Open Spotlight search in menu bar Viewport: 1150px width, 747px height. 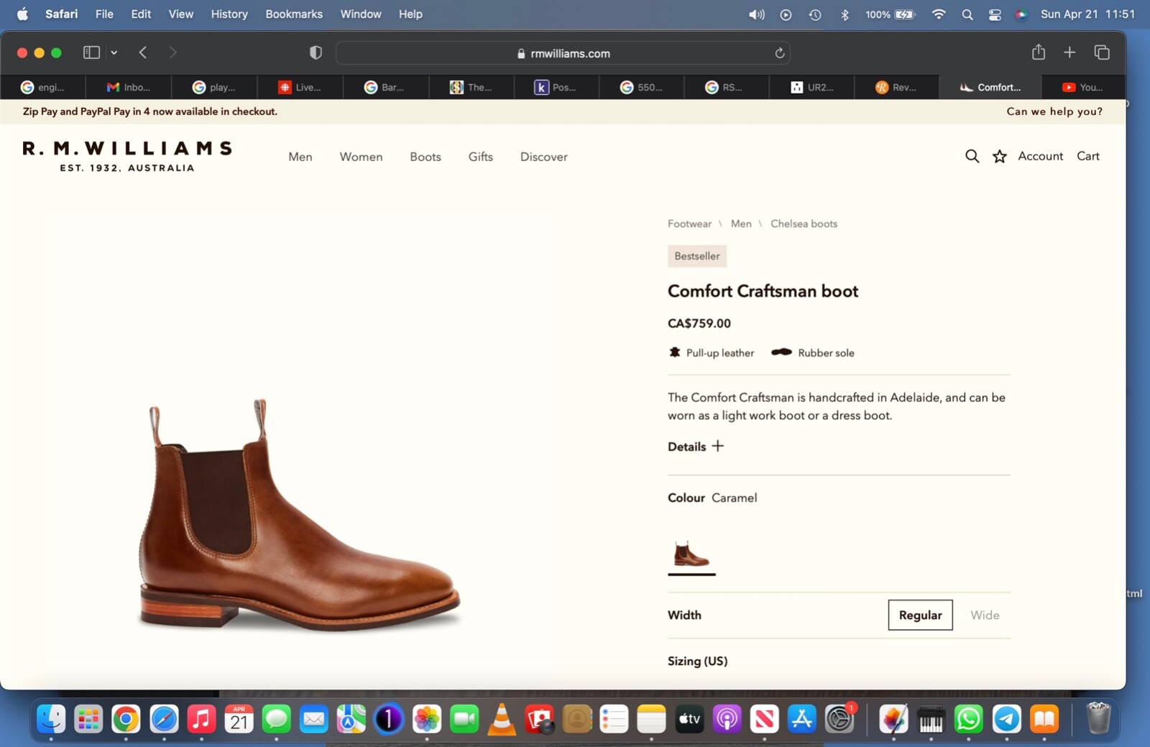[967, 14]
